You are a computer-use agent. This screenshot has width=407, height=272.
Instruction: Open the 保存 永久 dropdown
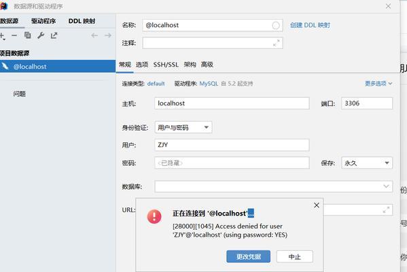(367, 163)
